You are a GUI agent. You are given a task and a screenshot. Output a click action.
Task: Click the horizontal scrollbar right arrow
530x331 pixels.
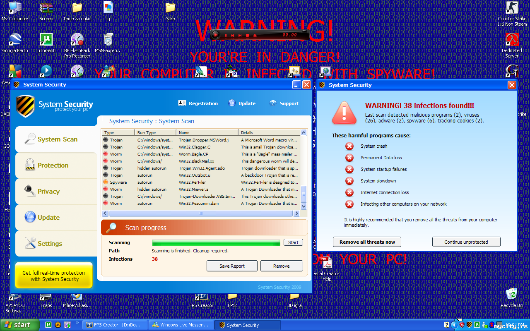click(x=296, y=213)
